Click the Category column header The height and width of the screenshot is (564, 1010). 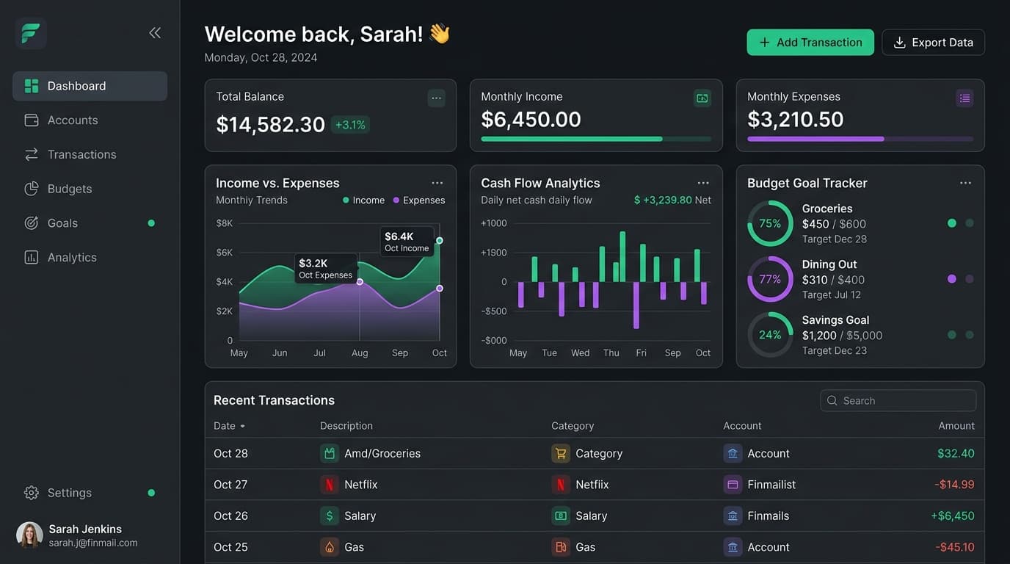click(x=573, y=426)
